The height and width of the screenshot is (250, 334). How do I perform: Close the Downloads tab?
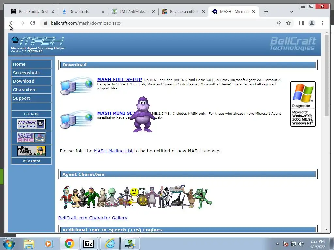[103, 12]
